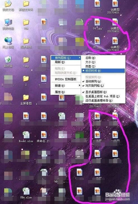Viewport: 138px width, 204px height.
Task: Select the 新建文件夹 folder icon
Action: click(26, 6)
